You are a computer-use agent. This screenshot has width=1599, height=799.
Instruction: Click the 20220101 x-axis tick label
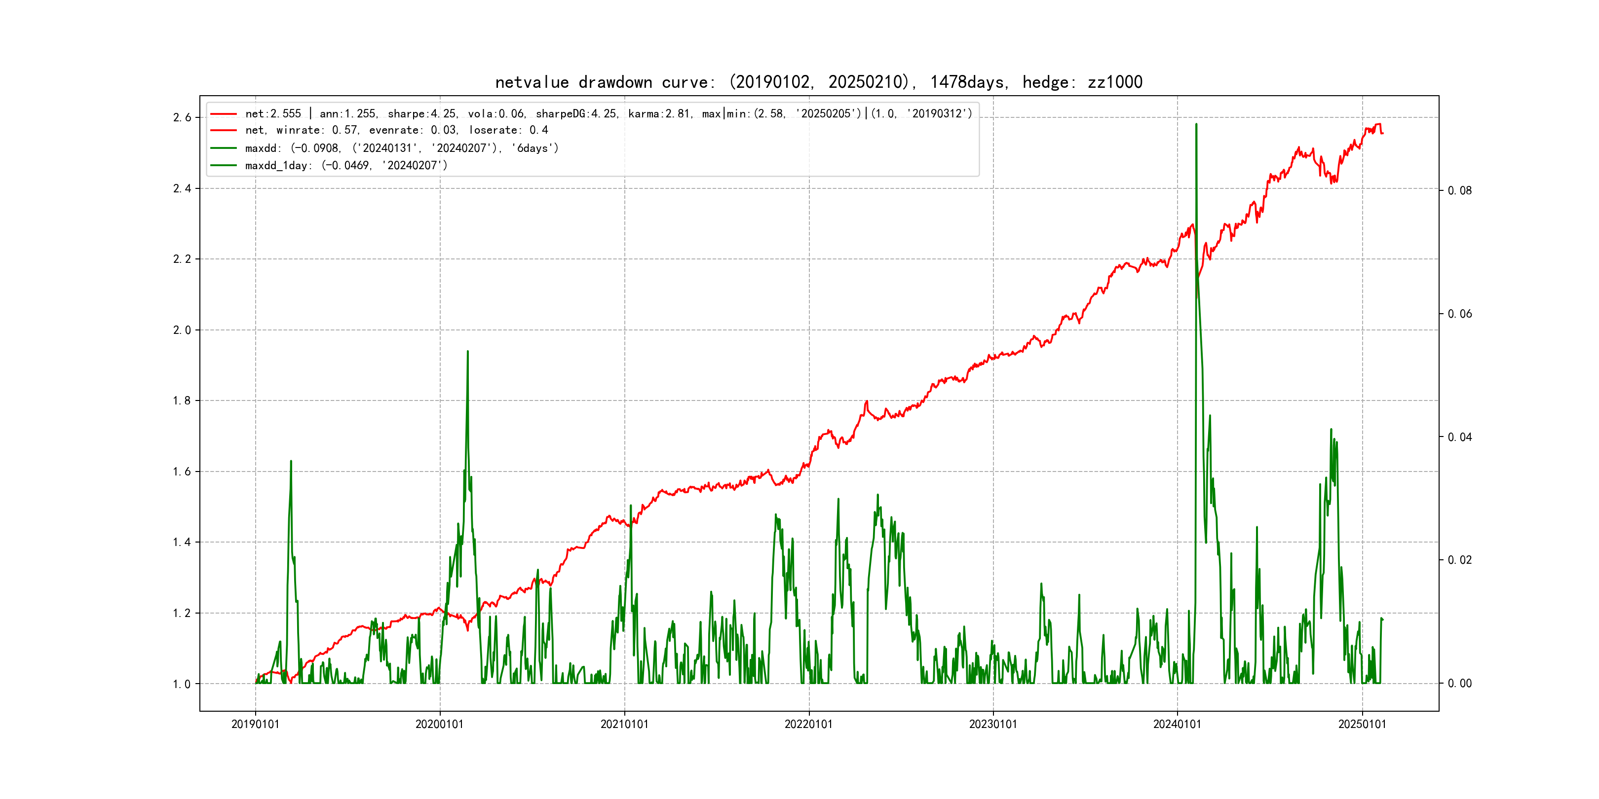pos(808,724)
